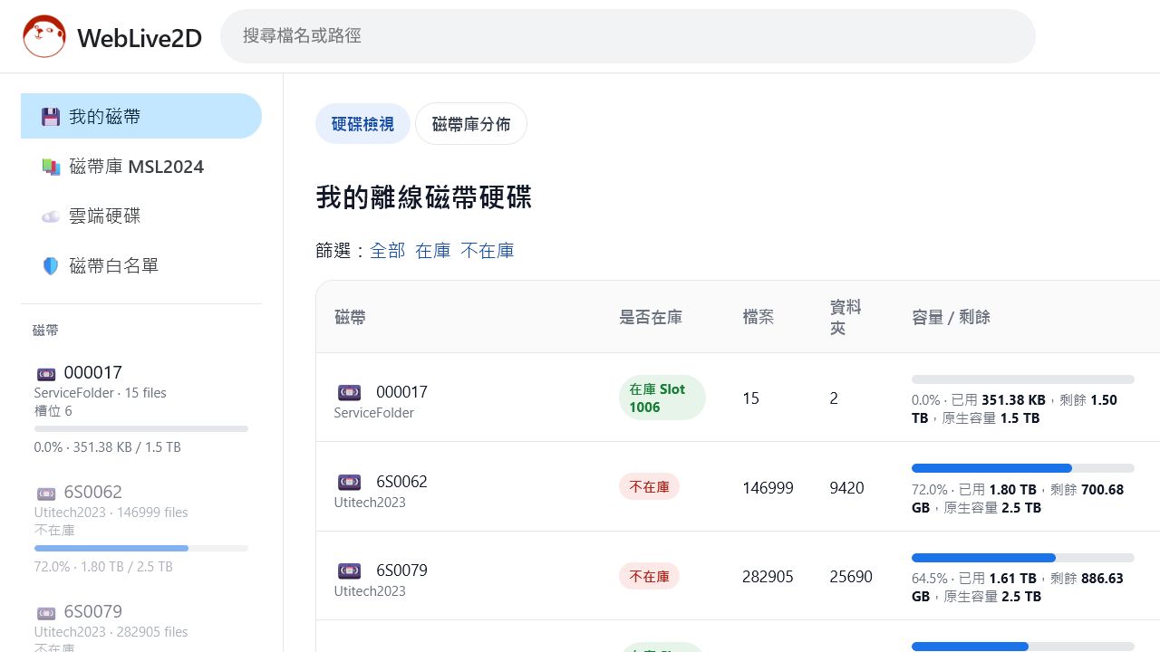The image size is (1160, 652).
Task: Click file count 15 in row 000017
Action: pos(750,398)
